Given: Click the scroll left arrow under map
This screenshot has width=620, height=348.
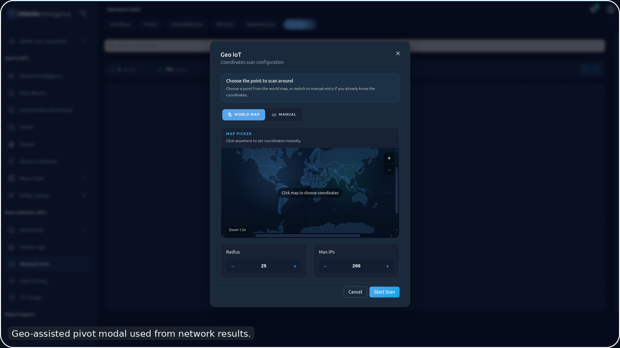Looking at the screenshot, I should click(223, 236).
